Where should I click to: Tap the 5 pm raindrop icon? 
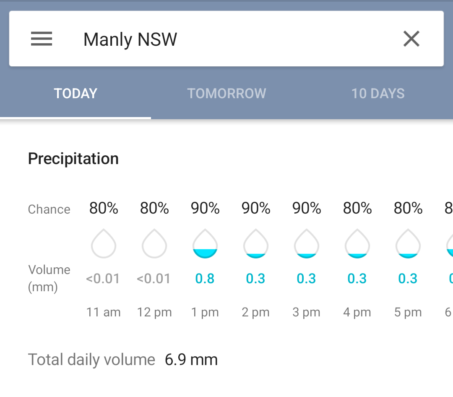[x=408, y=243]
